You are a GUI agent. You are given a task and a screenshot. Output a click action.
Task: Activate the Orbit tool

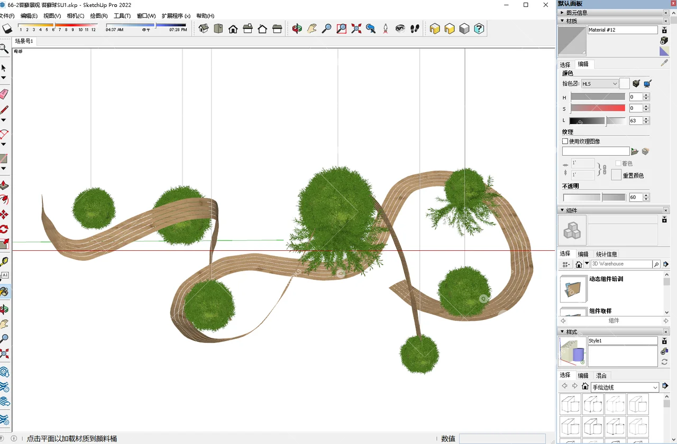(x=297, y=29)
